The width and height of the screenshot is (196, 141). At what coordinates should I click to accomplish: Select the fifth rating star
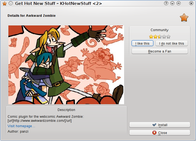tap(168, 37)
